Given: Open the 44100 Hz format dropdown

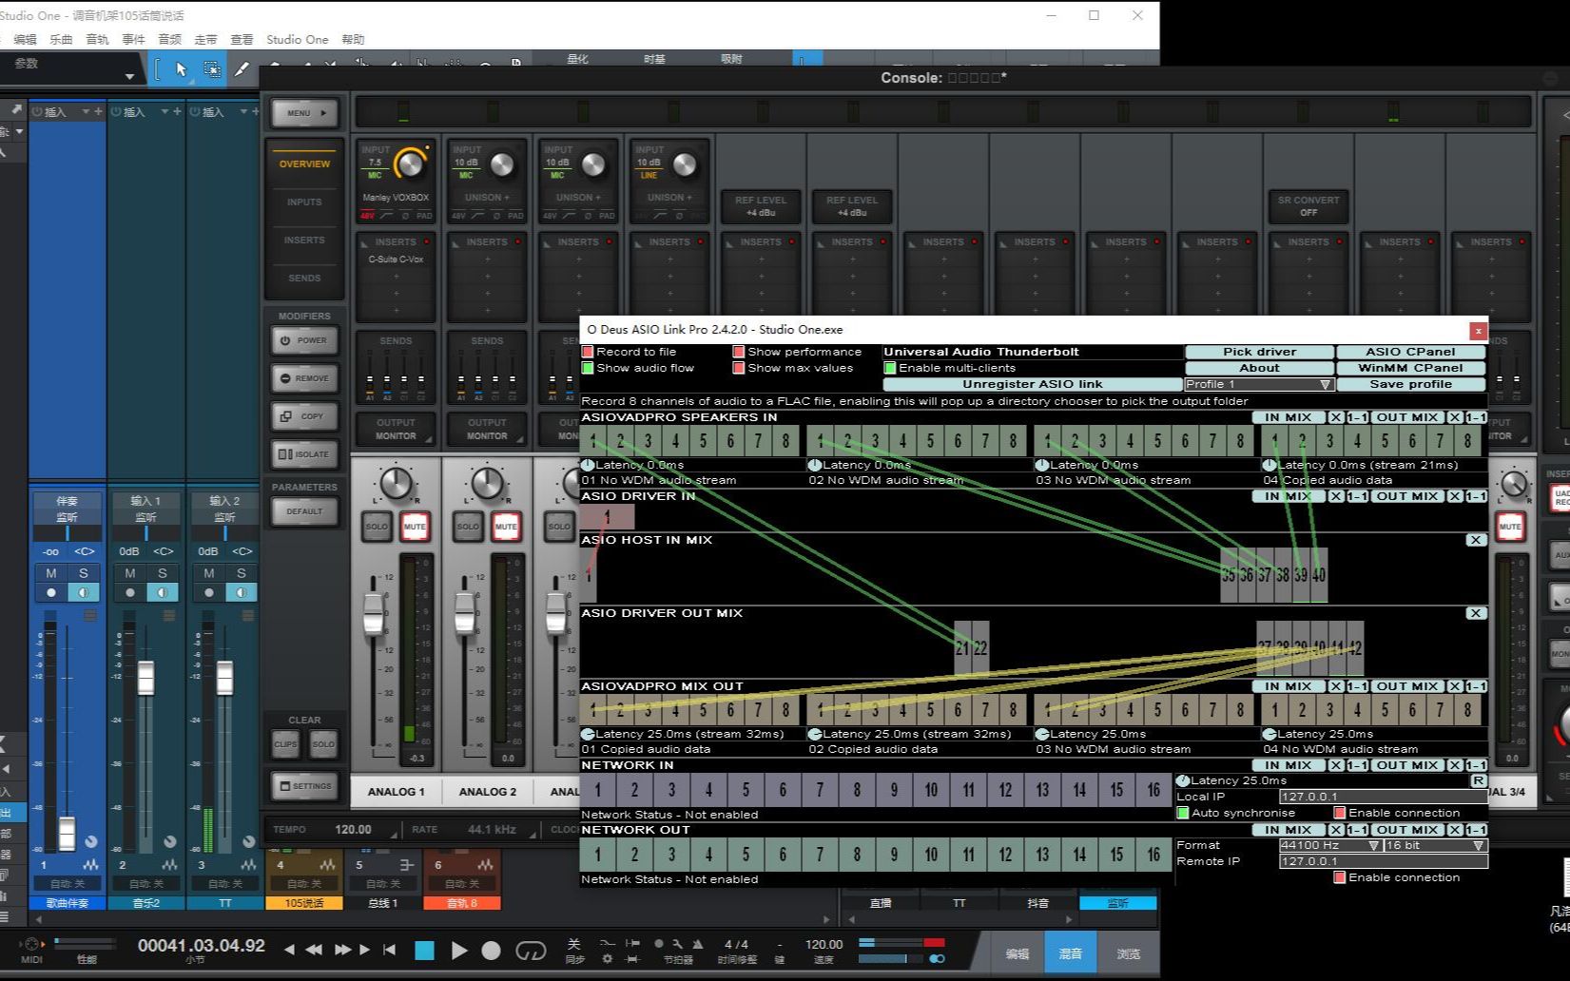Looking at the screenshot, I should (x=1329, y=845).
